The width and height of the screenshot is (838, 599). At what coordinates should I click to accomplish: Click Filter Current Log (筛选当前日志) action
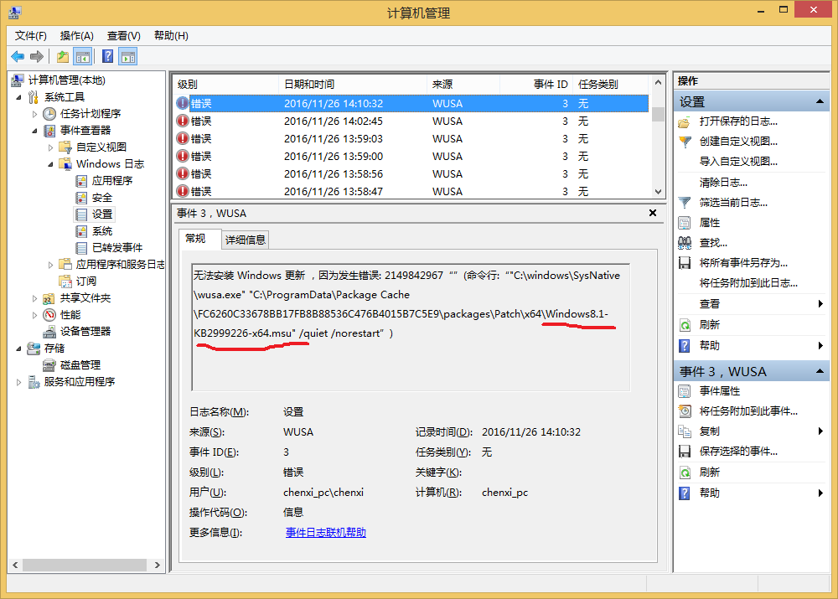tap(733, 203)
